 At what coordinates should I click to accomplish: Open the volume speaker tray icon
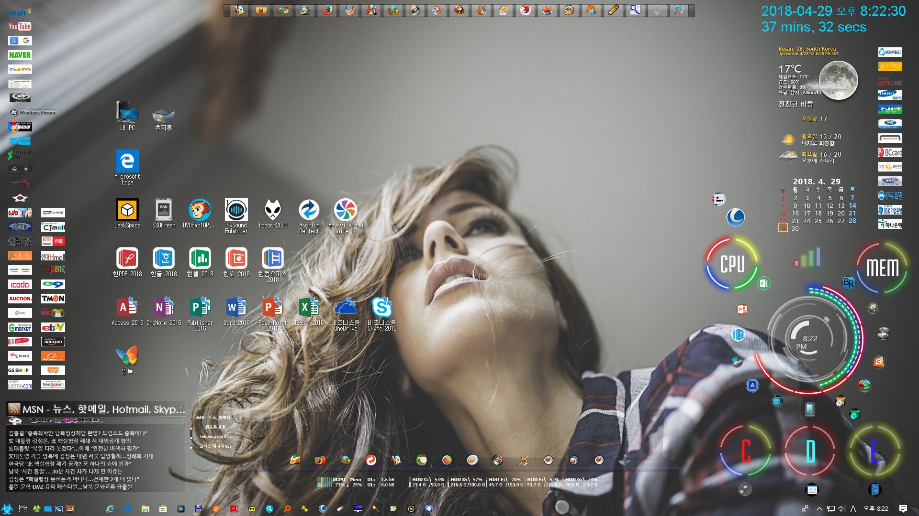(842, 509)
